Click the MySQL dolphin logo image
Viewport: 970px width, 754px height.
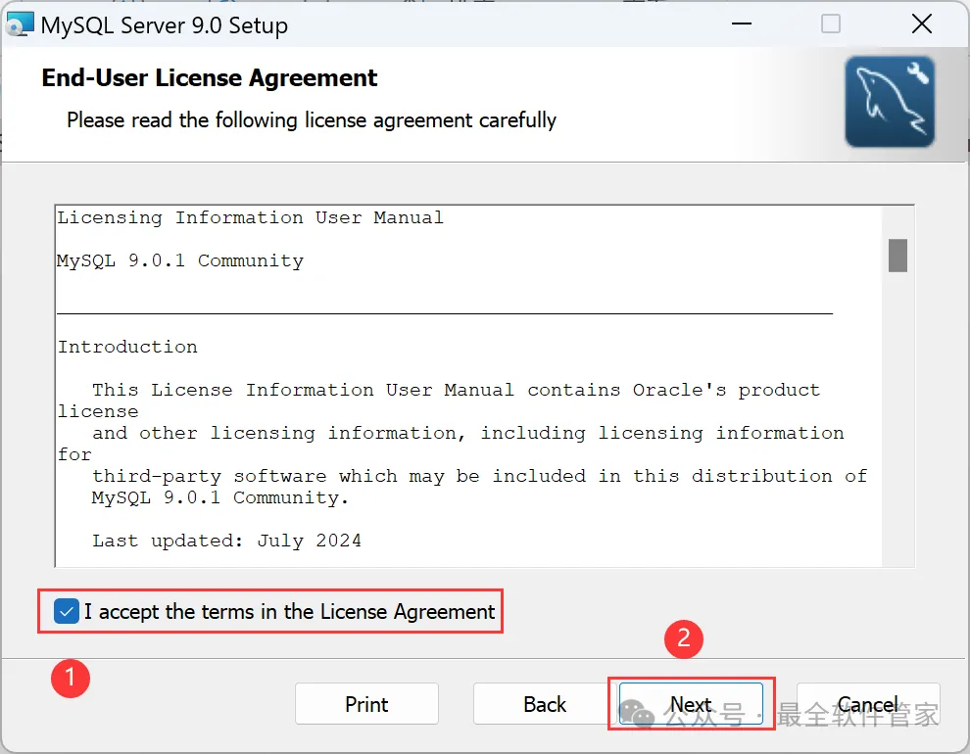890,102
